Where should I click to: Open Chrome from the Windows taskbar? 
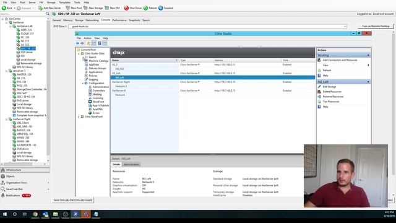coord(35,214)
